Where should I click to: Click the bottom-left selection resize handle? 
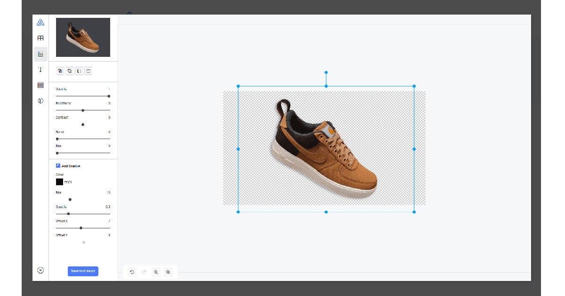238,212
